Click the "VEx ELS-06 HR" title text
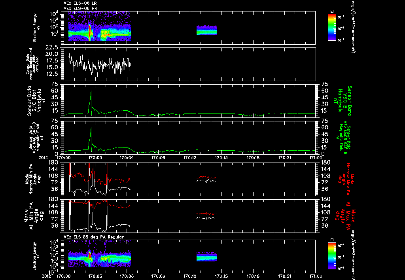 (x=80, y=8)
